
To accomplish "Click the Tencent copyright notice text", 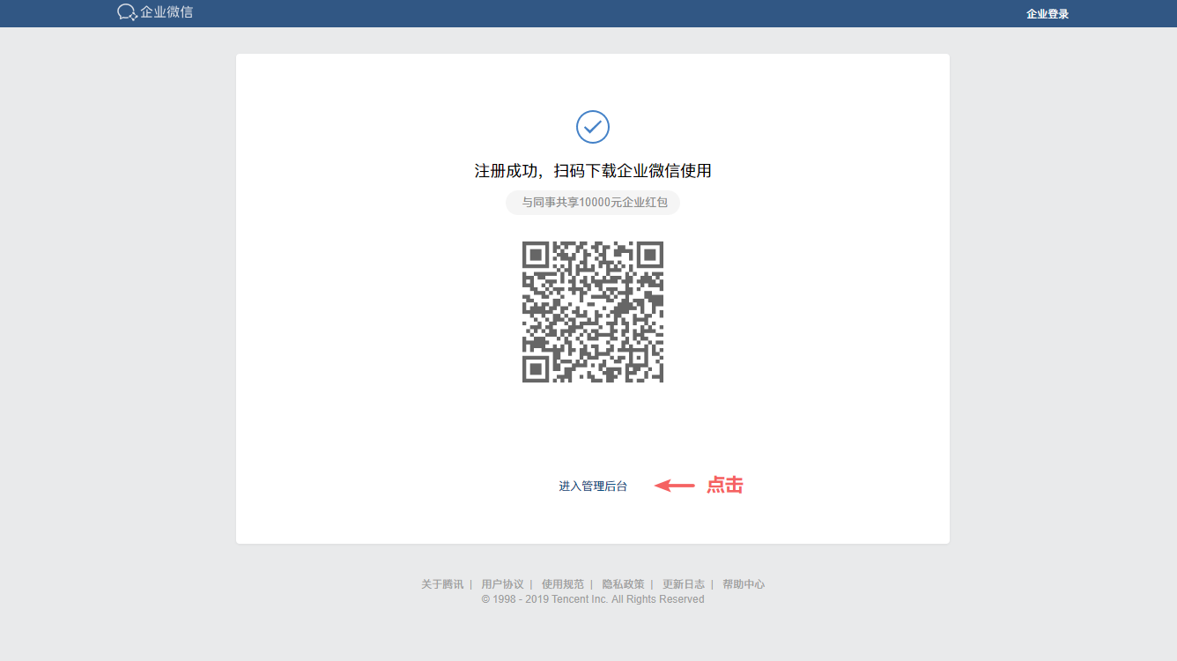I will 593,599.
